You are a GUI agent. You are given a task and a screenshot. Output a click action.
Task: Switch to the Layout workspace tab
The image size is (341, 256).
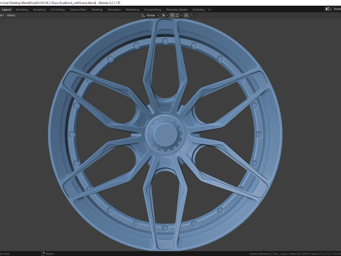pos(6,10)
